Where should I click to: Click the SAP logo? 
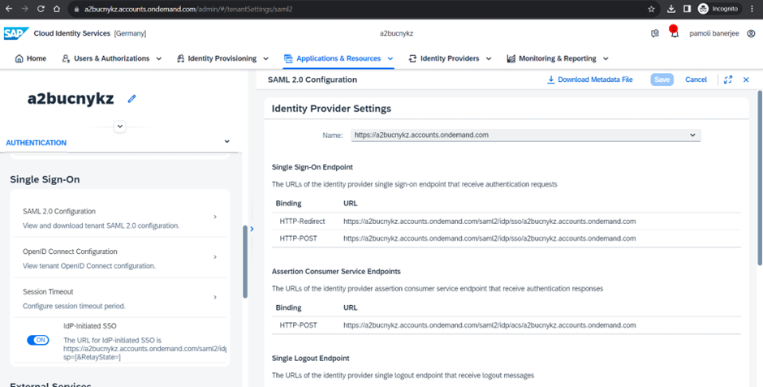(15, 34)
